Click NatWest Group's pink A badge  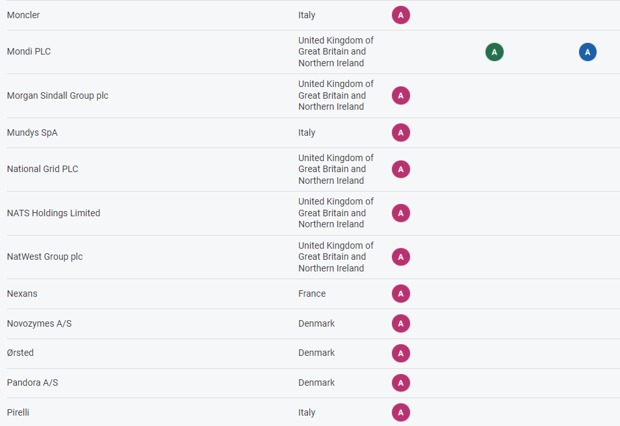[x=400, y=257]
